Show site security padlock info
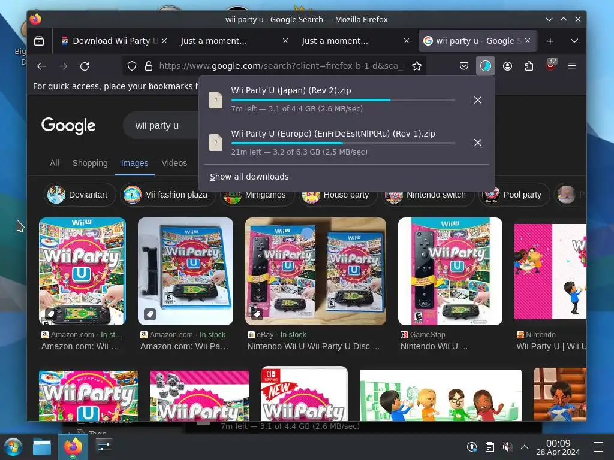Viewport: 614px width, 460px height. 149,66
